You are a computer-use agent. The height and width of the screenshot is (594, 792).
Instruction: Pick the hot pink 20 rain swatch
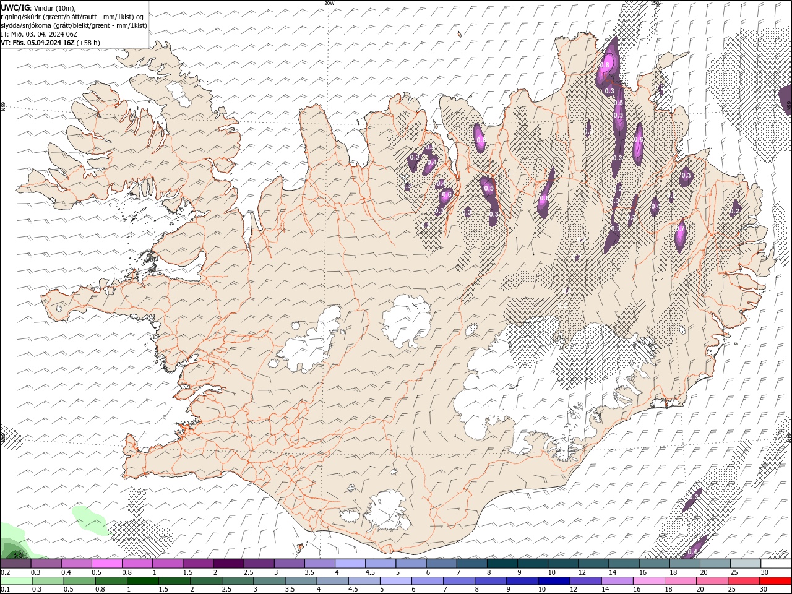[x=713, y=581]
